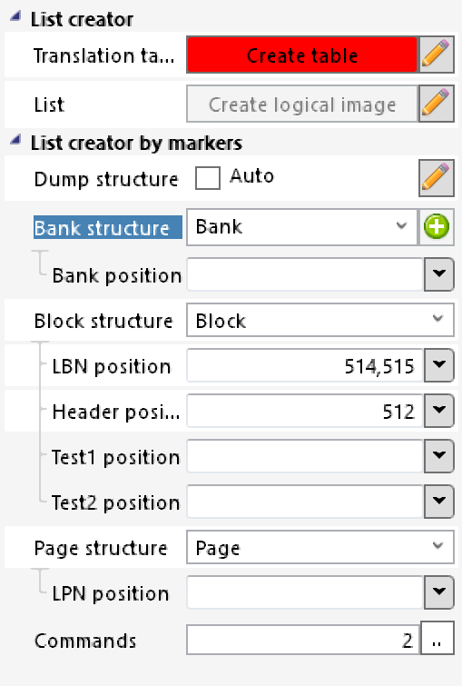The width and height of the screenshot is (462, 686).
Task: Enable the Auto checkbox for Dump structure
Action: (208, 178)
